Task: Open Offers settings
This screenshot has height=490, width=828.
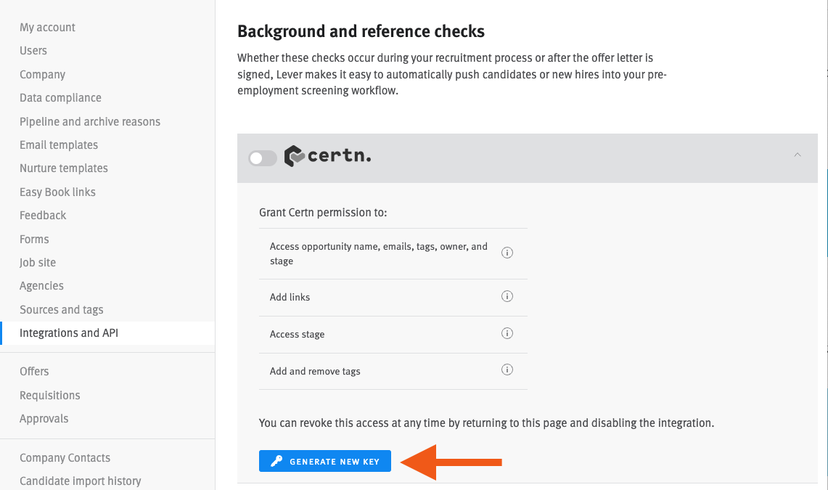Action: click(34, 371)
